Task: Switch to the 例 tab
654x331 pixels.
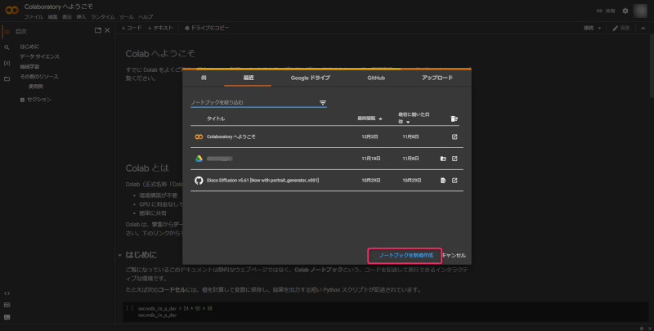Action: click(204, 78)
